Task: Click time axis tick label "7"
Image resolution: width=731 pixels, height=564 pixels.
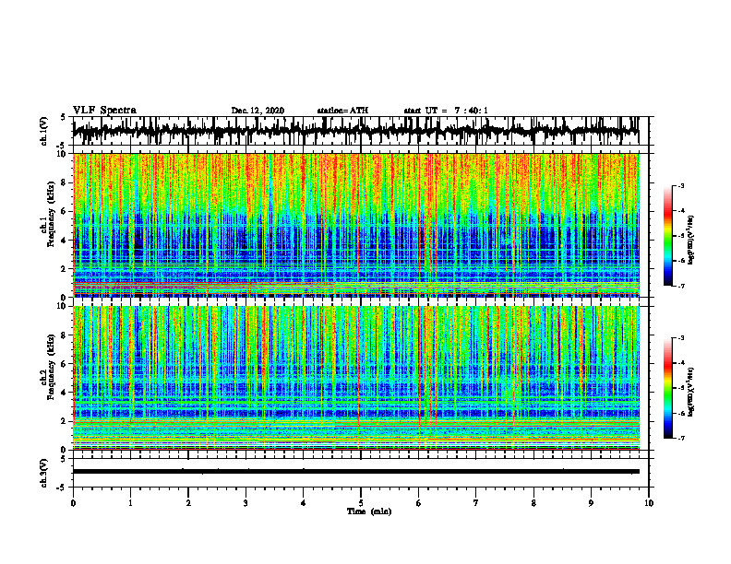Action: click(476, 503)
